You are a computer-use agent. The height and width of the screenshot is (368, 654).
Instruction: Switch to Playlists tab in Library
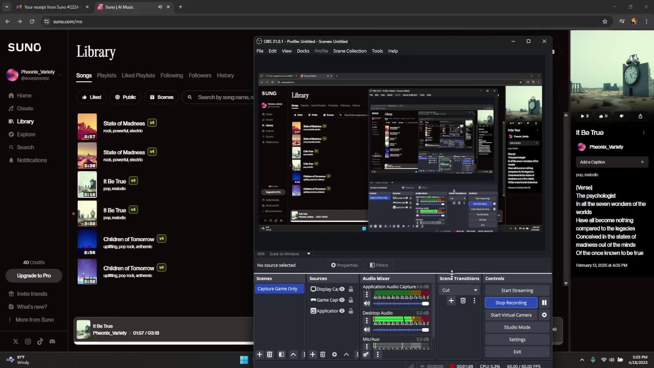106,76
